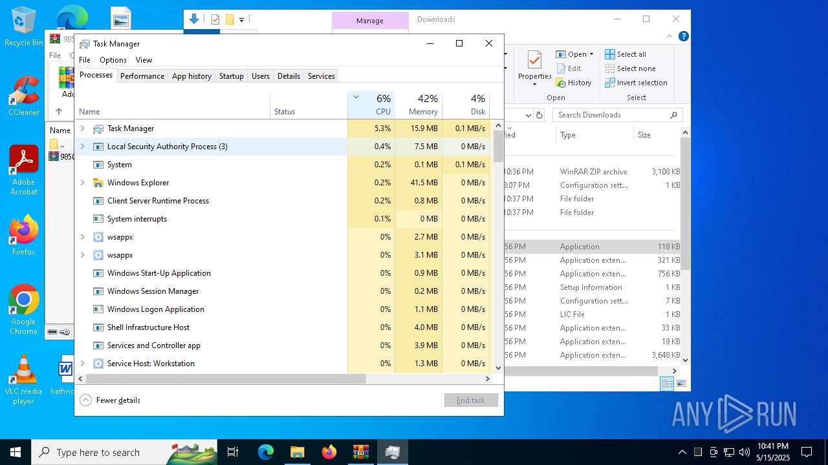This screenshot has height=465, width=828.
Task: Open Properties in the Downloads ribbon
Action: click(534, 68)
